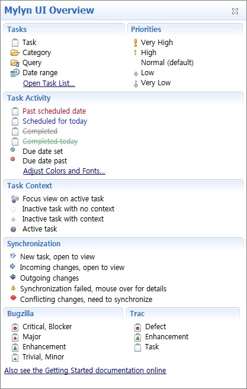Viewport: 247px width, 389px height.
Task: Click the Focus view on active task label
Action: [x=63, y=199]
